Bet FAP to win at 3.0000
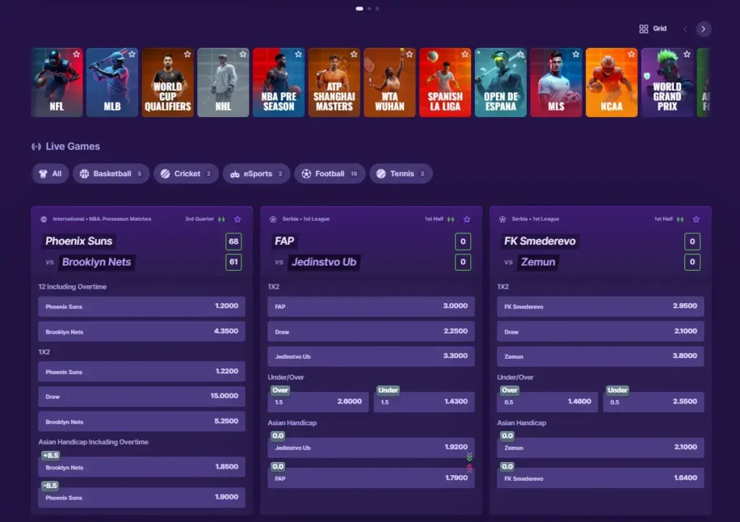 pos(371,307)
